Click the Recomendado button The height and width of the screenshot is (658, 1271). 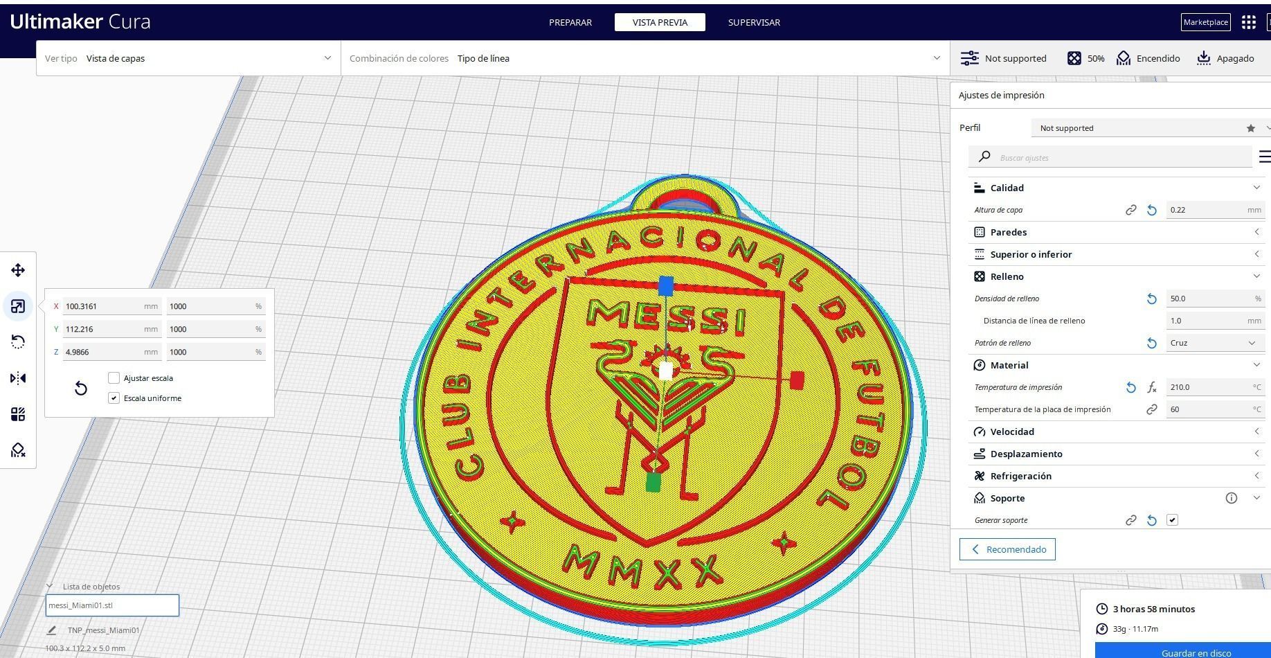point(1007,549)
